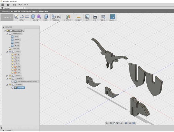Activate the Unsaved component radio button
The height and width of the screenshot is (132, 174).
point(23,31)
